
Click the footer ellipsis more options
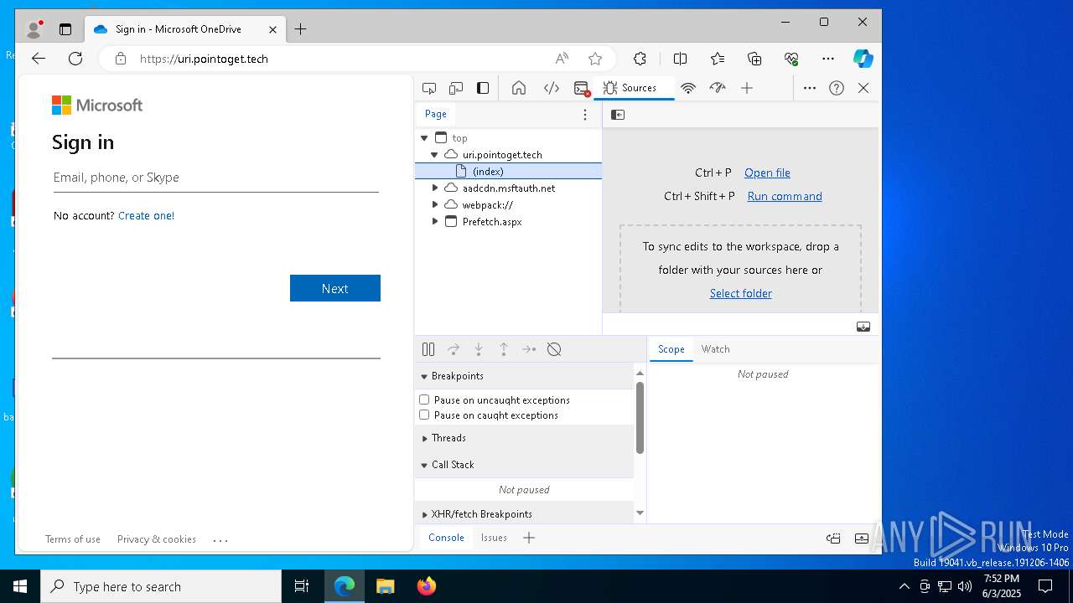tap(220, 540)
